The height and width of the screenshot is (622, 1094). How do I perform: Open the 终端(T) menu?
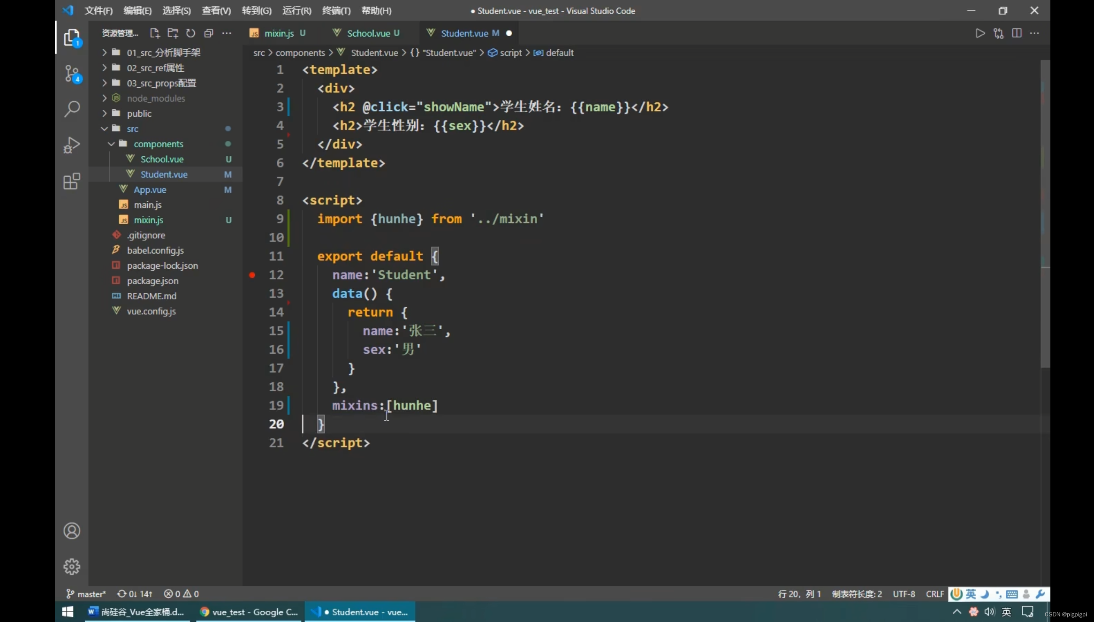(336, 10)
